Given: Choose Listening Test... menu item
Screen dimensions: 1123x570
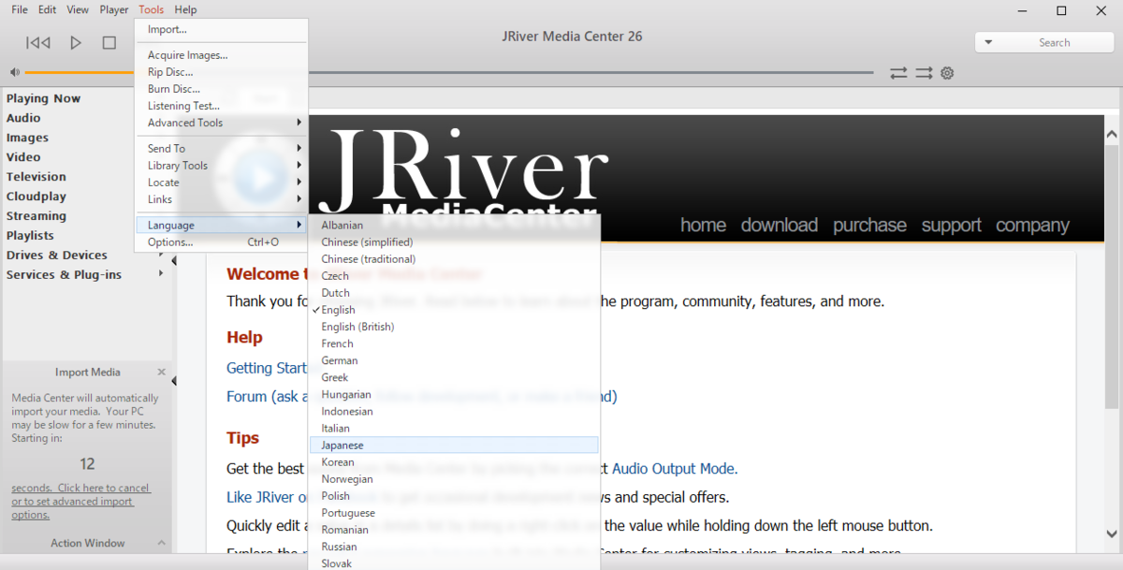Looking at the screenshot, I should click(x=221, y=106).
